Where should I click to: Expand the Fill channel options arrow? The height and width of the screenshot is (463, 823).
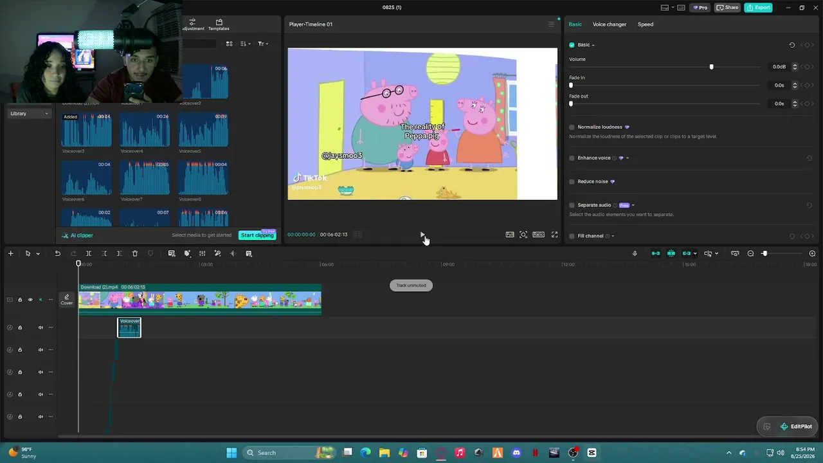613,236
